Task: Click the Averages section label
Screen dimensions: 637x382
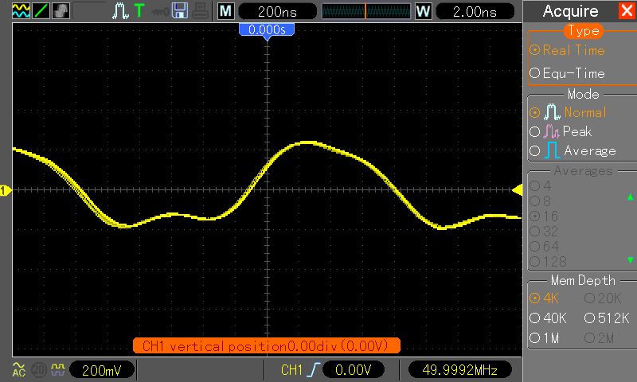Action: 584,170
